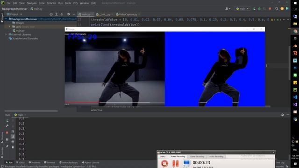Screen dimensions: 299x168
Task: Toggle soft-wrap in Run console
Action: (13, 132)
